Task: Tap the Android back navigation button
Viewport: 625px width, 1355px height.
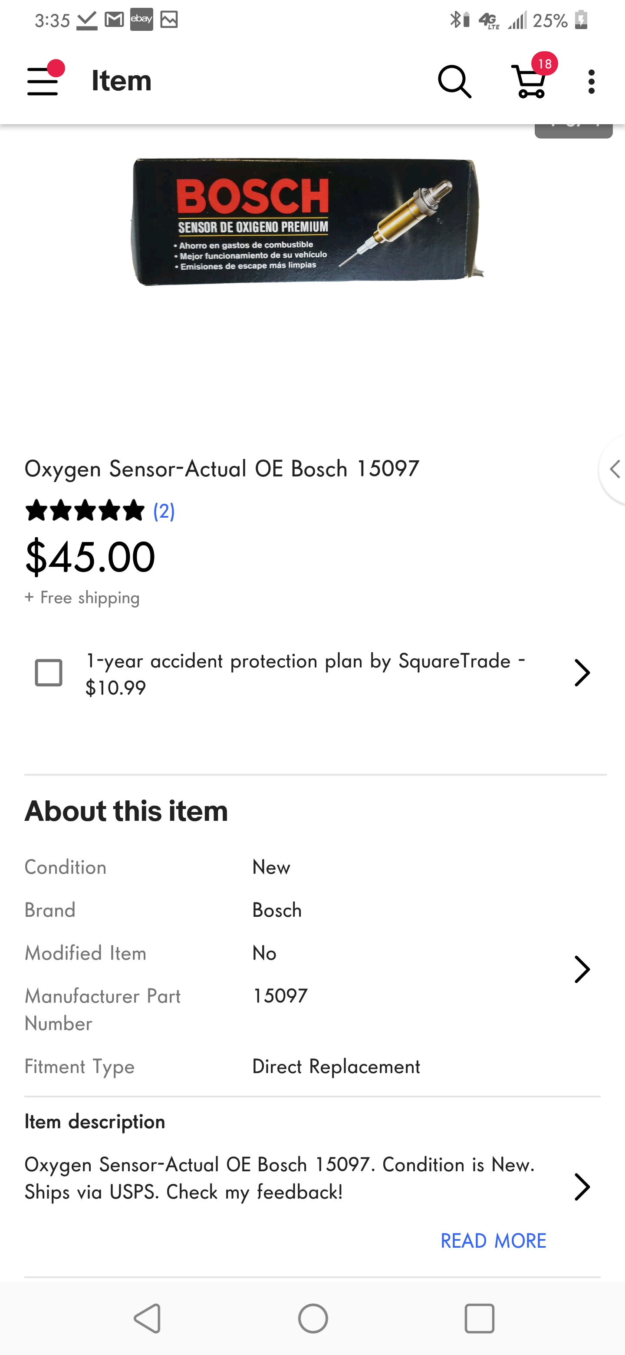Action: pos(148,1318)
